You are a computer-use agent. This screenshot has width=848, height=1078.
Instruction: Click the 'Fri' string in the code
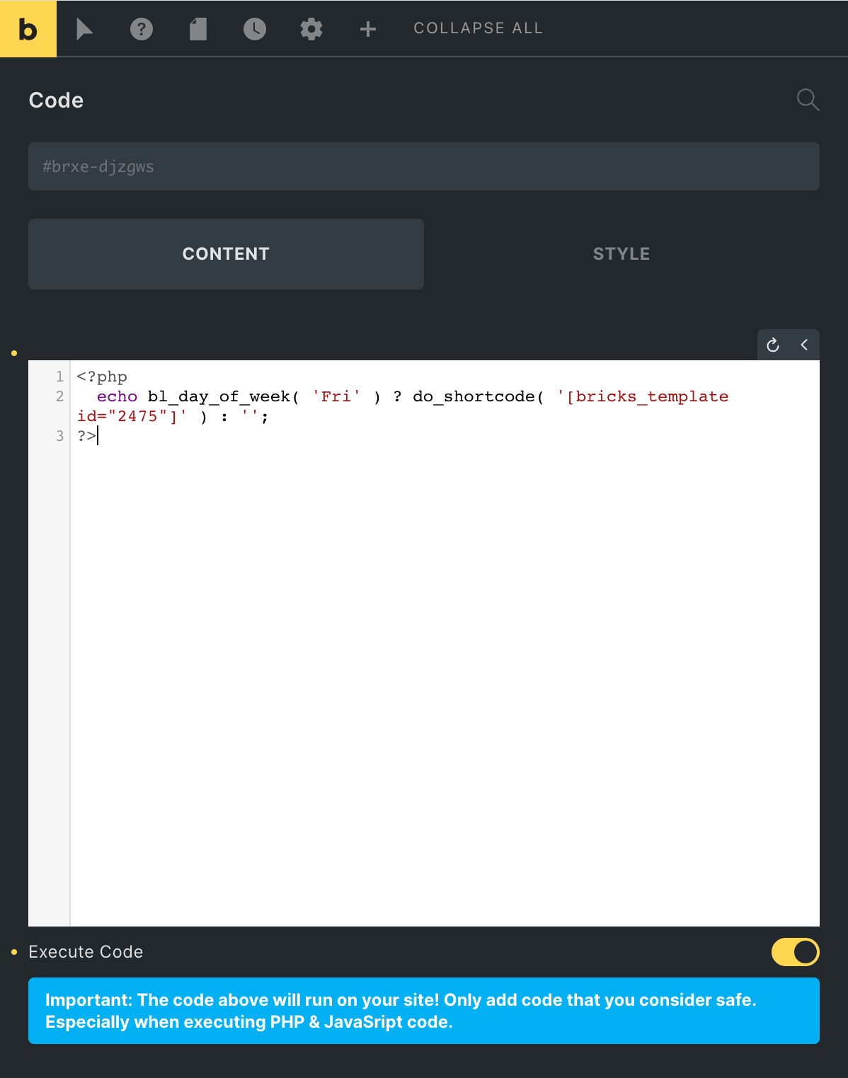click(336, 396)
